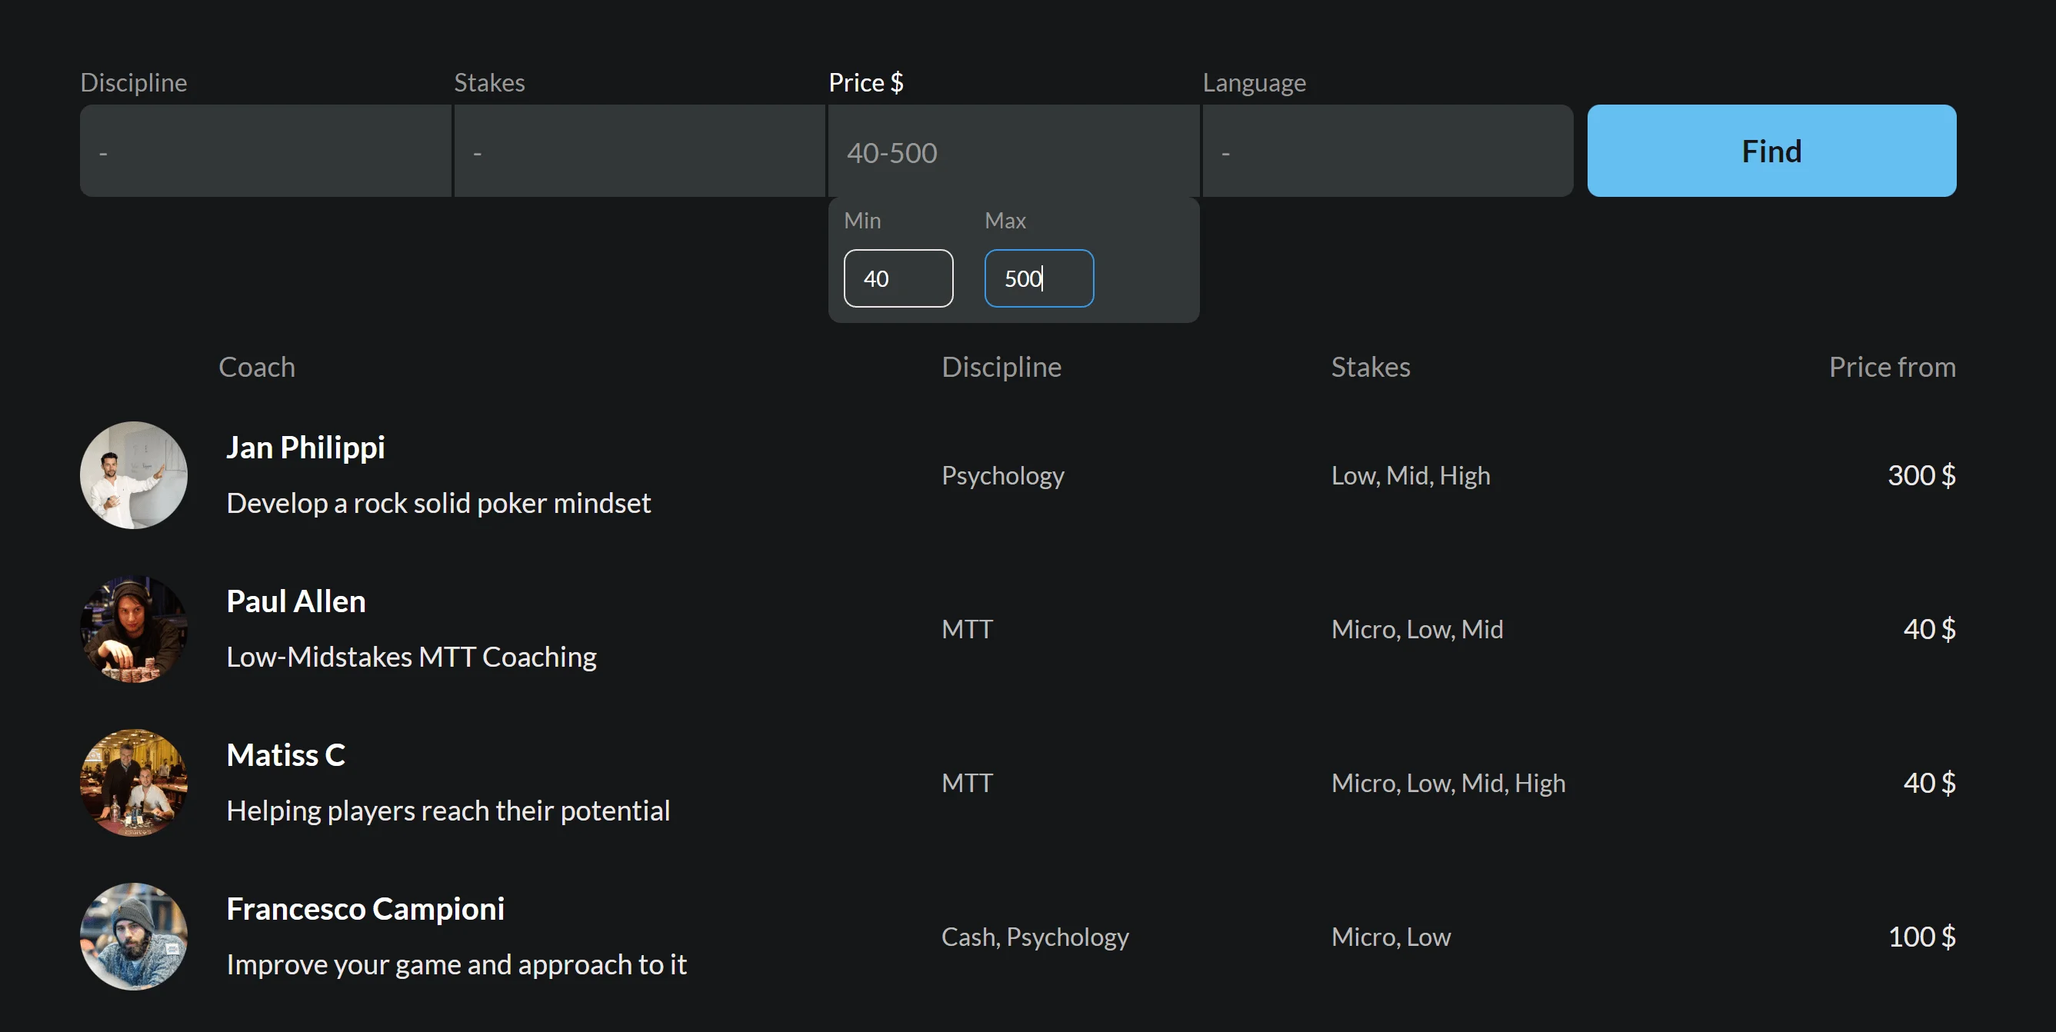Open the Discipline filter dropdown

[265, 151]
